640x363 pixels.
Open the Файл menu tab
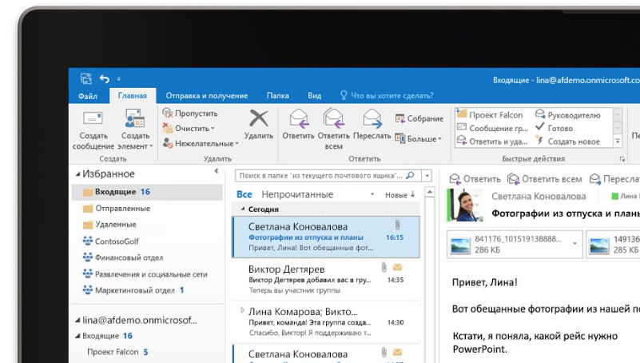tap(88, 96)
